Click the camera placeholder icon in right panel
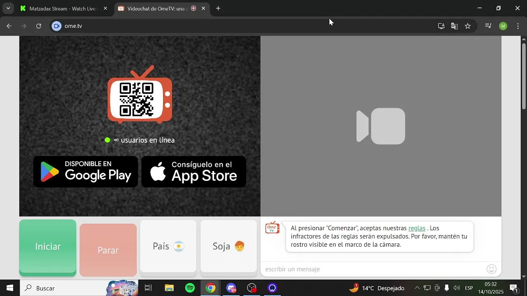 (381, 126)
